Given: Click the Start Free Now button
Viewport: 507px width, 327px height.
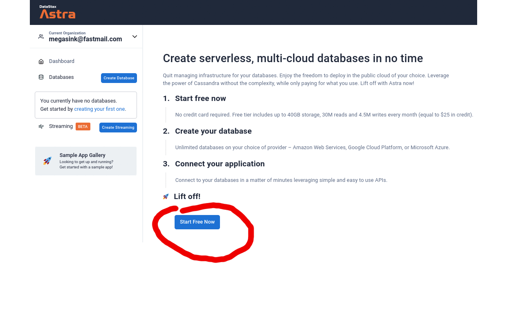Looking at the screenshot, I should [197, 222].
